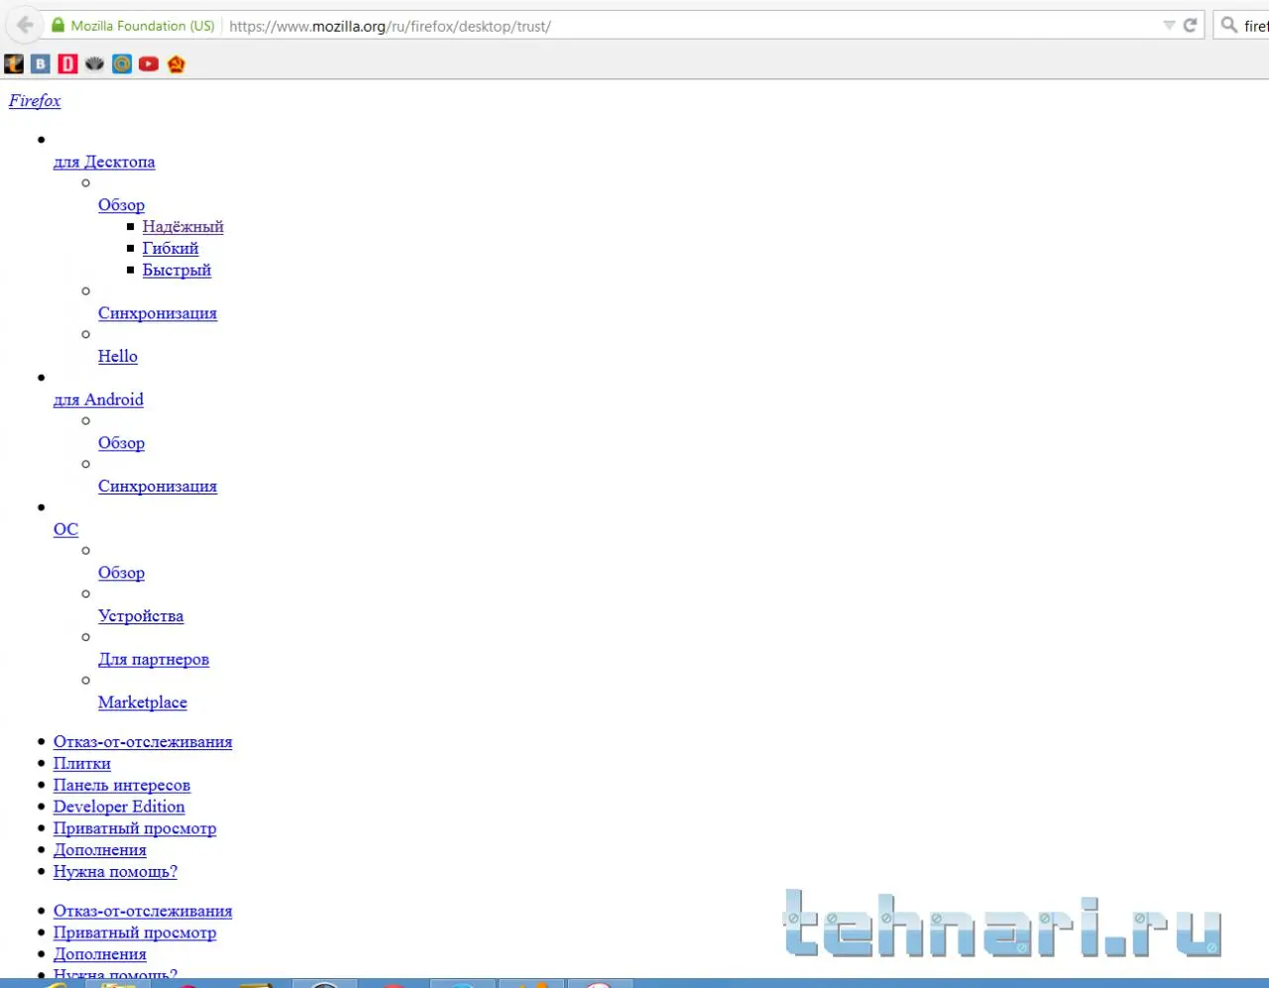Open the blue bookmark icon with concentric rings

pos(122,64)
